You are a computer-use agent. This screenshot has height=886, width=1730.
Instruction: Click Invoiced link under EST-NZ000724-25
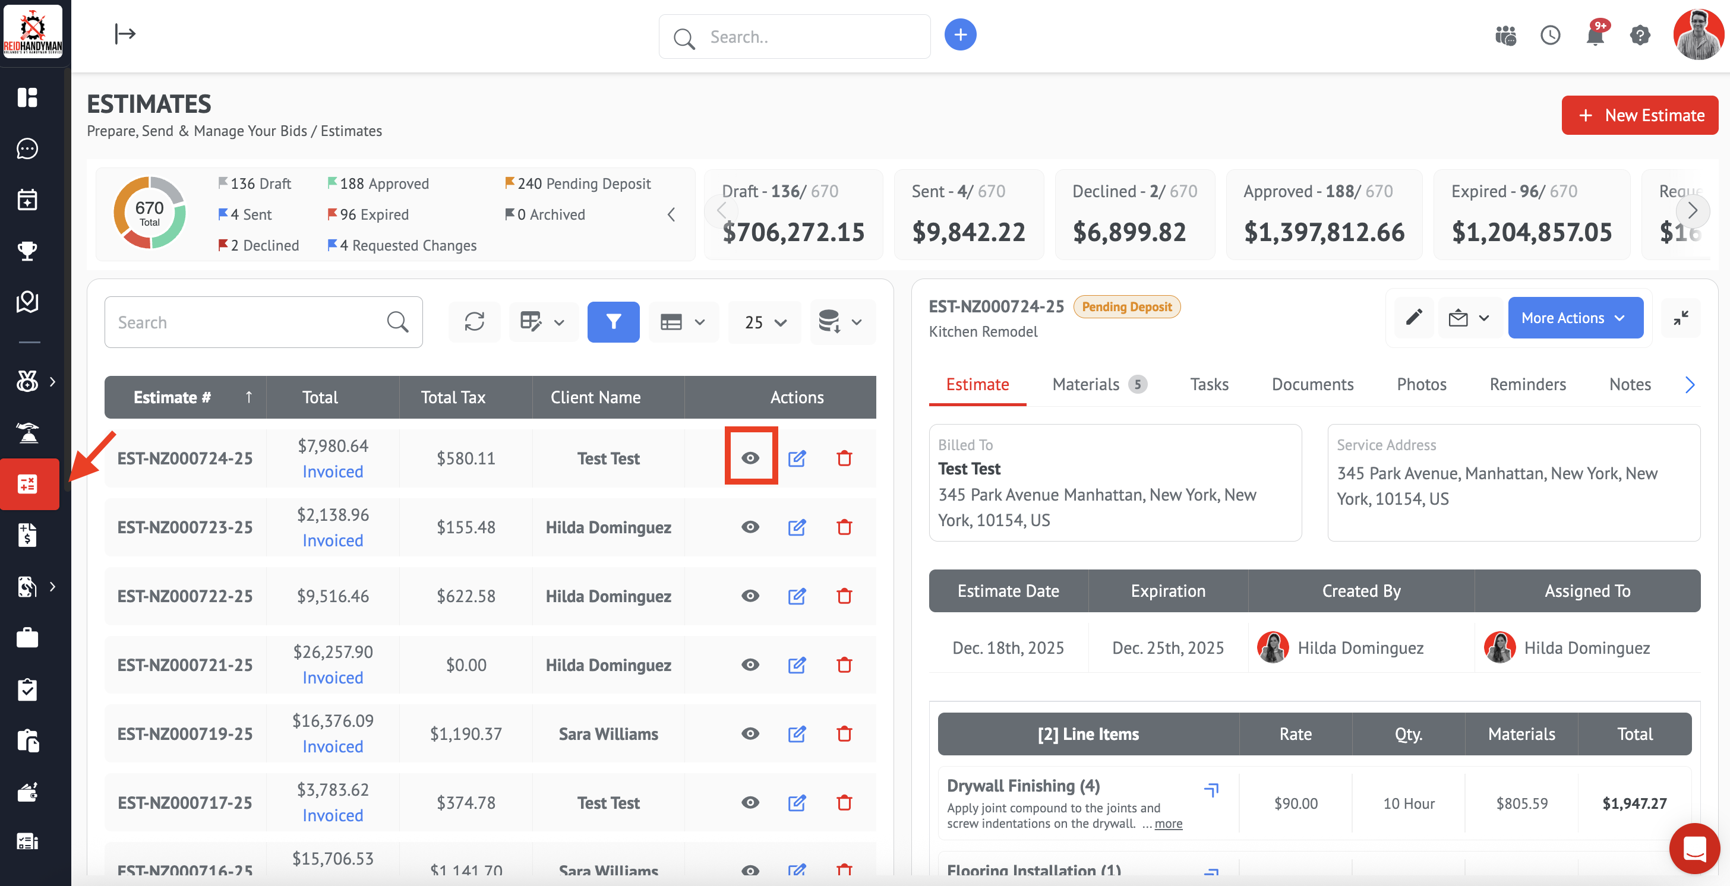coord(333,472)
